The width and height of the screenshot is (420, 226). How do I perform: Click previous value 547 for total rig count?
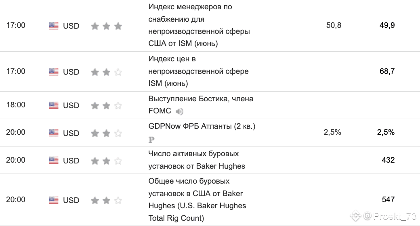coord(388,199)
